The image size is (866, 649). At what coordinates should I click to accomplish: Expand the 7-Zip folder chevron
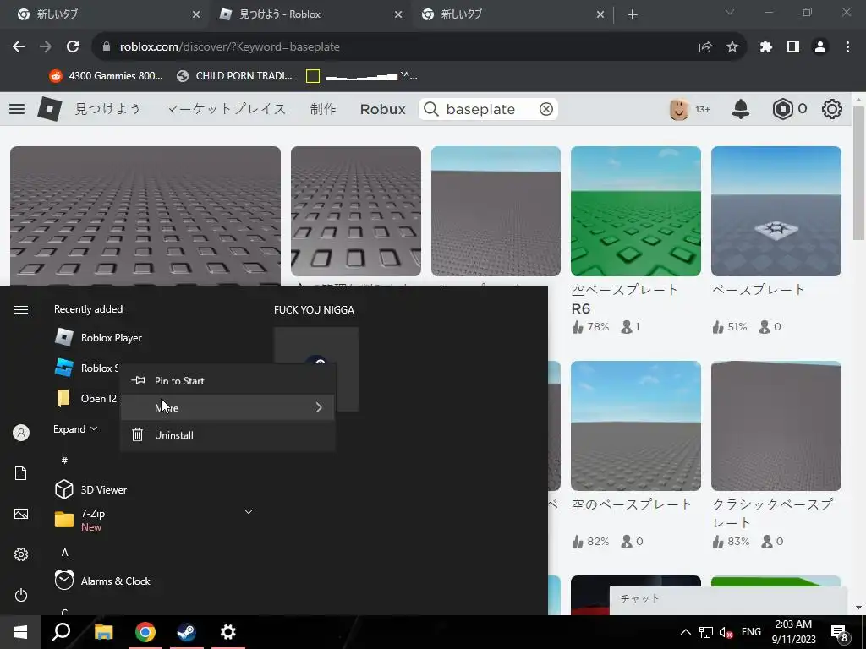click(x=249, y=513)
